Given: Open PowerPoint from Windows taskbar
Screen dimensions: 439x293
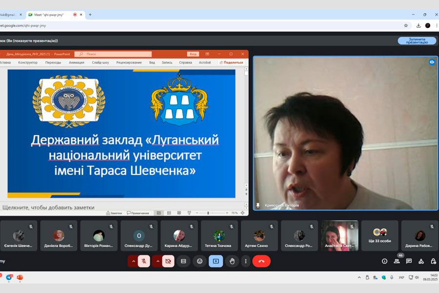Looking at the screenshot, I should (x=20, y=277).
